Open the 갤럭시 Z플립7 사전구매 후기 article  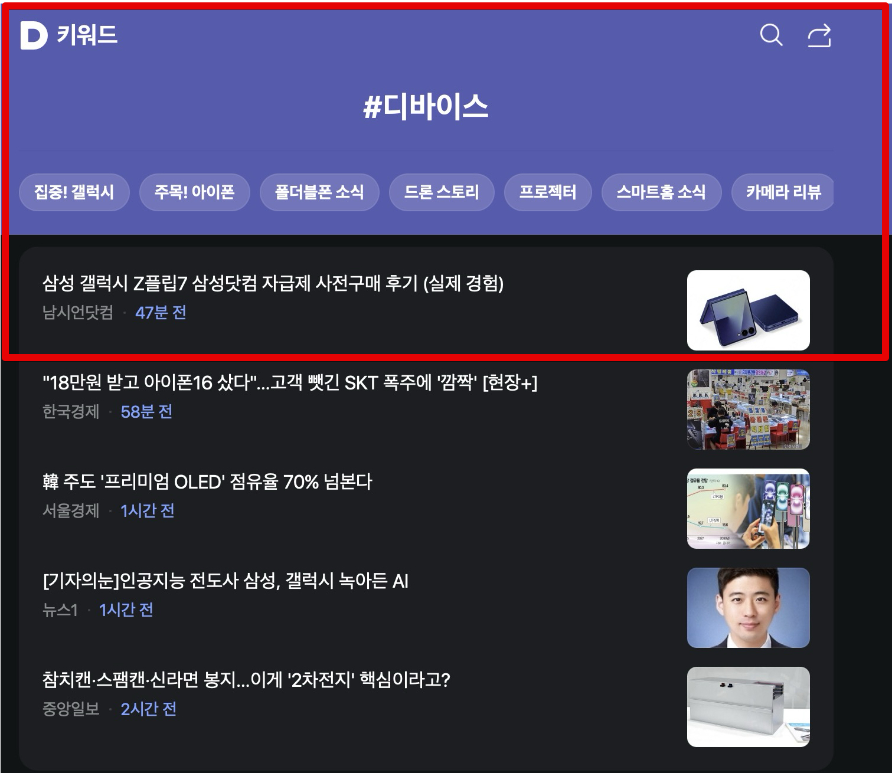[273, 284]
